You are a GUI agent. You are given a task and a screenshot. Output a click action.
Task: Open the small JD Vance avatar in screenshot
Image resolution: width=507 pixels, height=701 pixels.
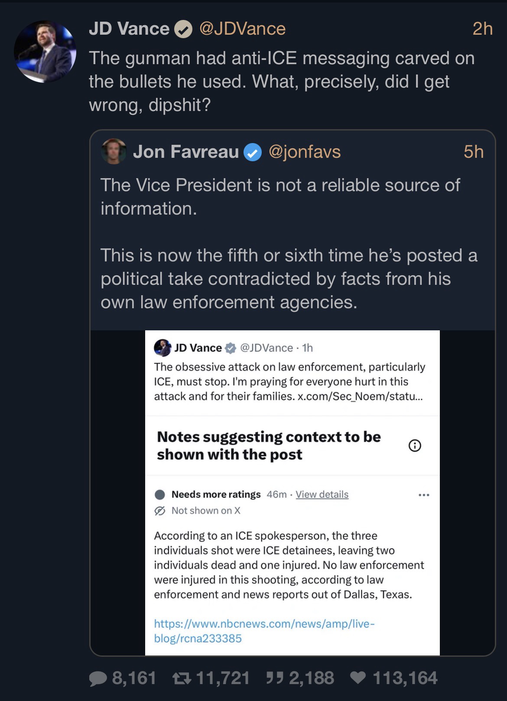pyautogui.click(x=162, y=348)
